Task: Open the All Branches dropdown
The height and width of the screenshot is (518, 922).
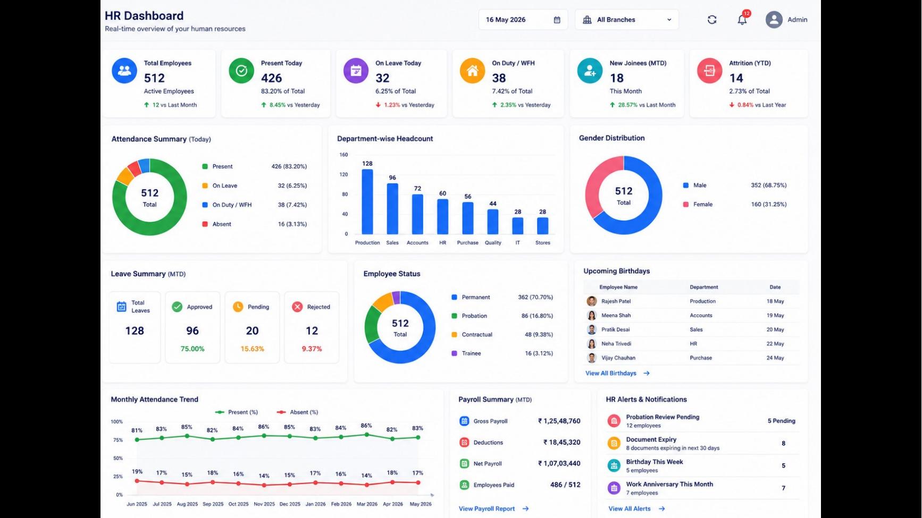Action: (x=626, y=20)
